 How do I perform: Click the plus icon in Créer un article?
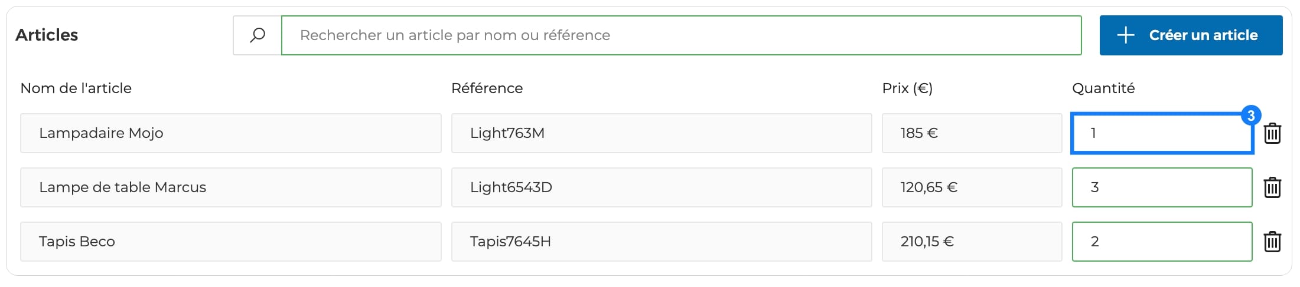pos(1126,35)
